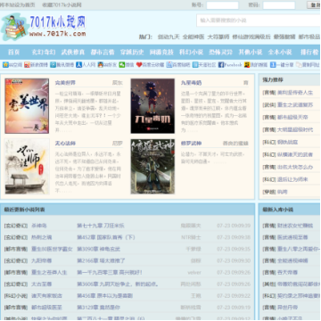This screenshot has width=321, height=321.
Task: Open newly added novel 吞天帝尊
Action: tap(287, 272)
